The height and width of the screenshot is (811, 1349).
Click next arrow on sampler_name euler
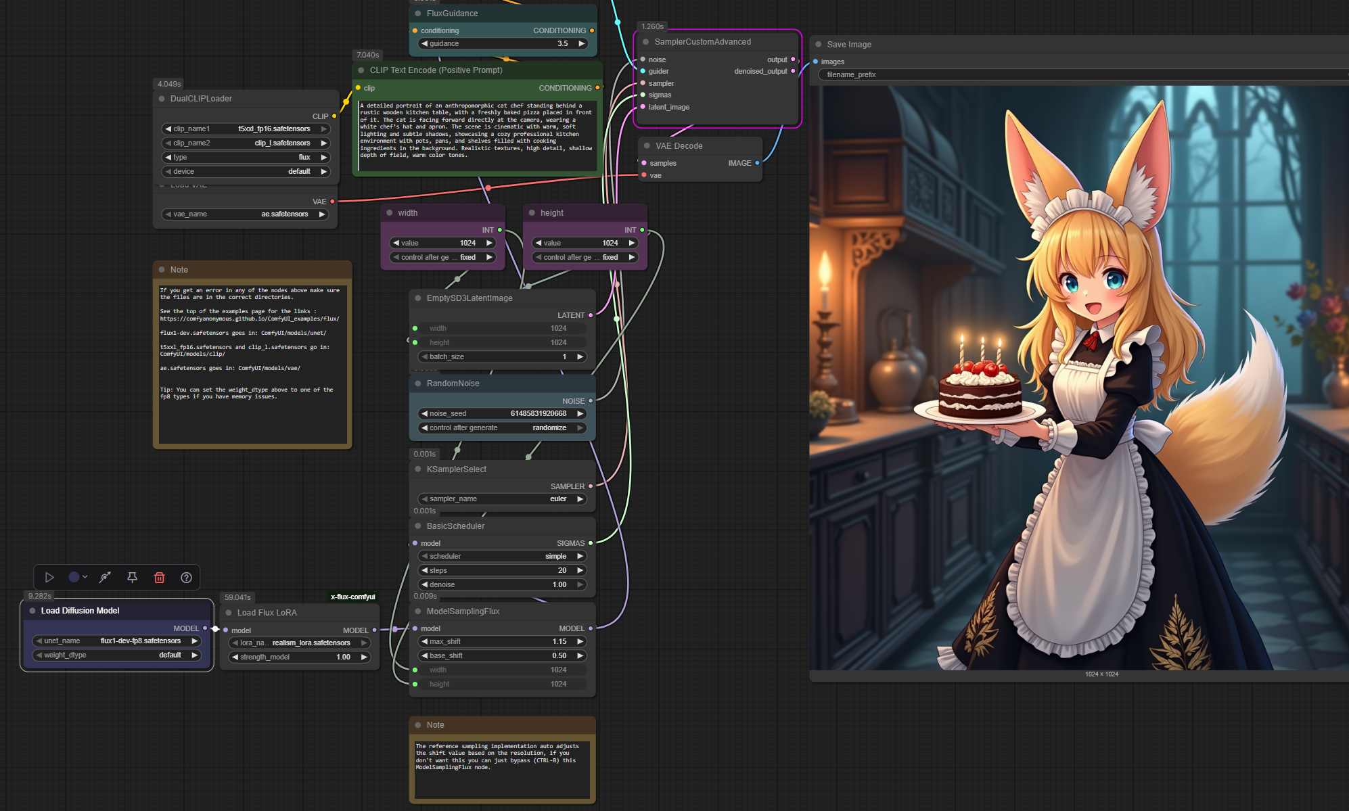(580, 499)
